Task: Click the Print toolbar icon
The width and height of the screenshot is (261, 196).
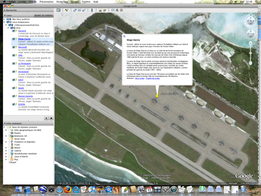Action: click(x=117, y=10)
